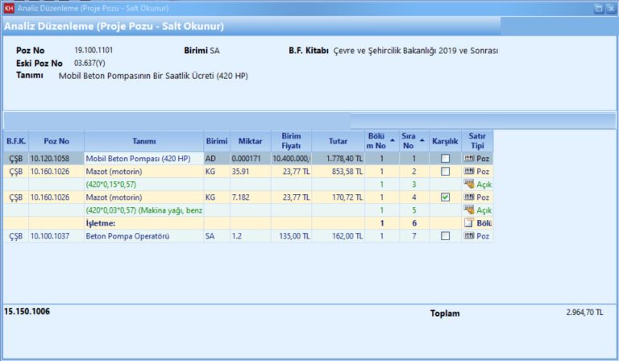The width and height of the screenshot is (619, 361).
Task: Enable Karşılık for Beton Pompa Operatörü
Action: point(445,236)
